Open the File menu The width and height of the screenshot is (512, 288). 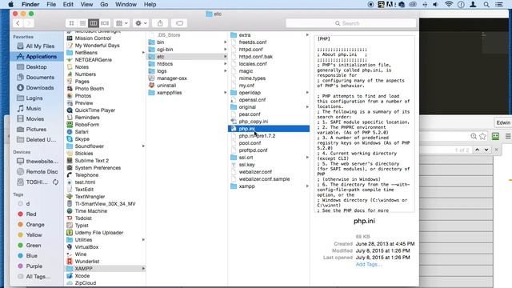click(51, 4)
